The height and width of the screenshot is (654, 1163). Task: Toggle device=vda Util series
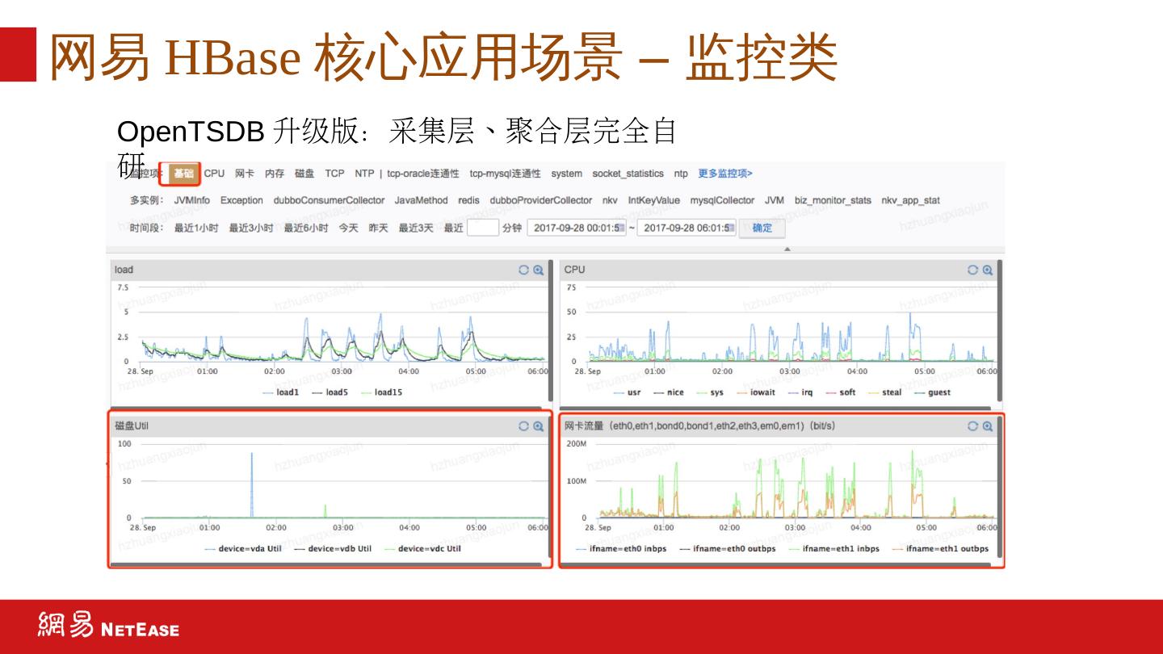coord(244,549)
